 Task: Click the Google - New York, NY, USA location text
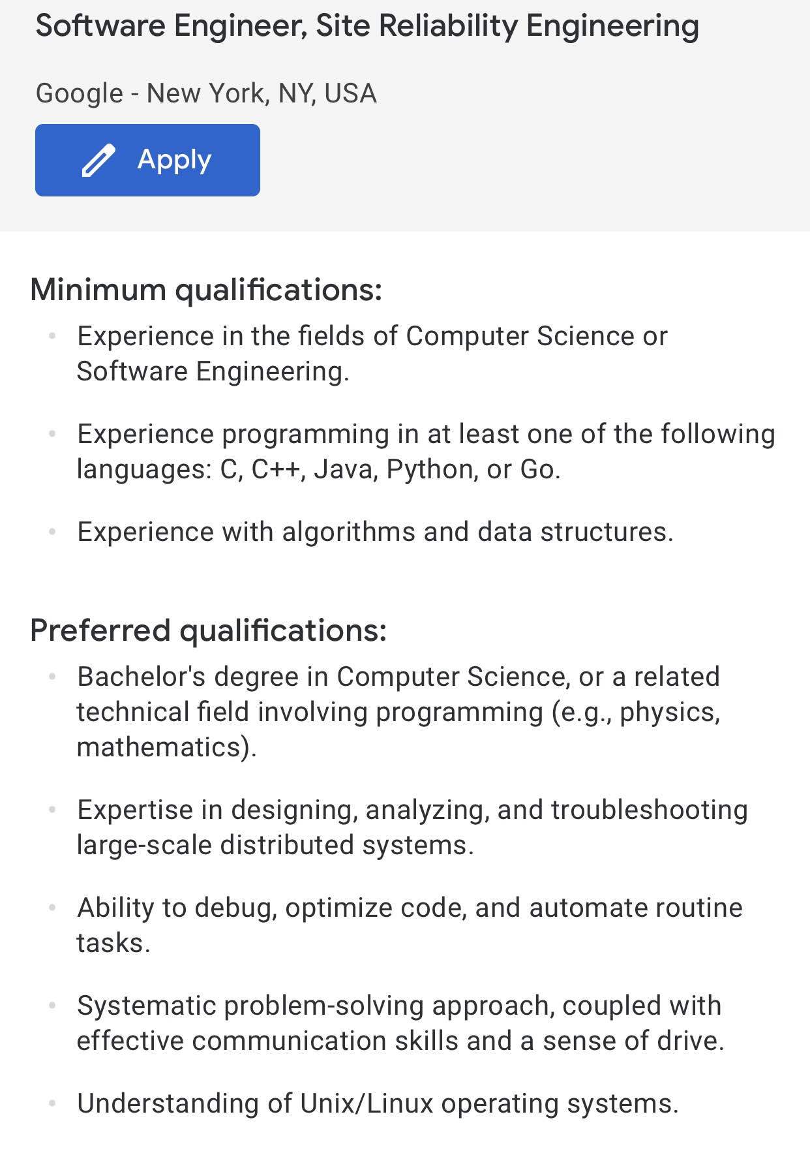tap(206, 93)
